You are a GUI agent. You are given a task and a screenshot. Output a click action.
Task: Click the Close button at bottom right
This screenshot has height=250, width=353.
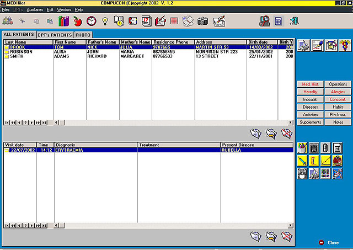(x=329, y=243)
